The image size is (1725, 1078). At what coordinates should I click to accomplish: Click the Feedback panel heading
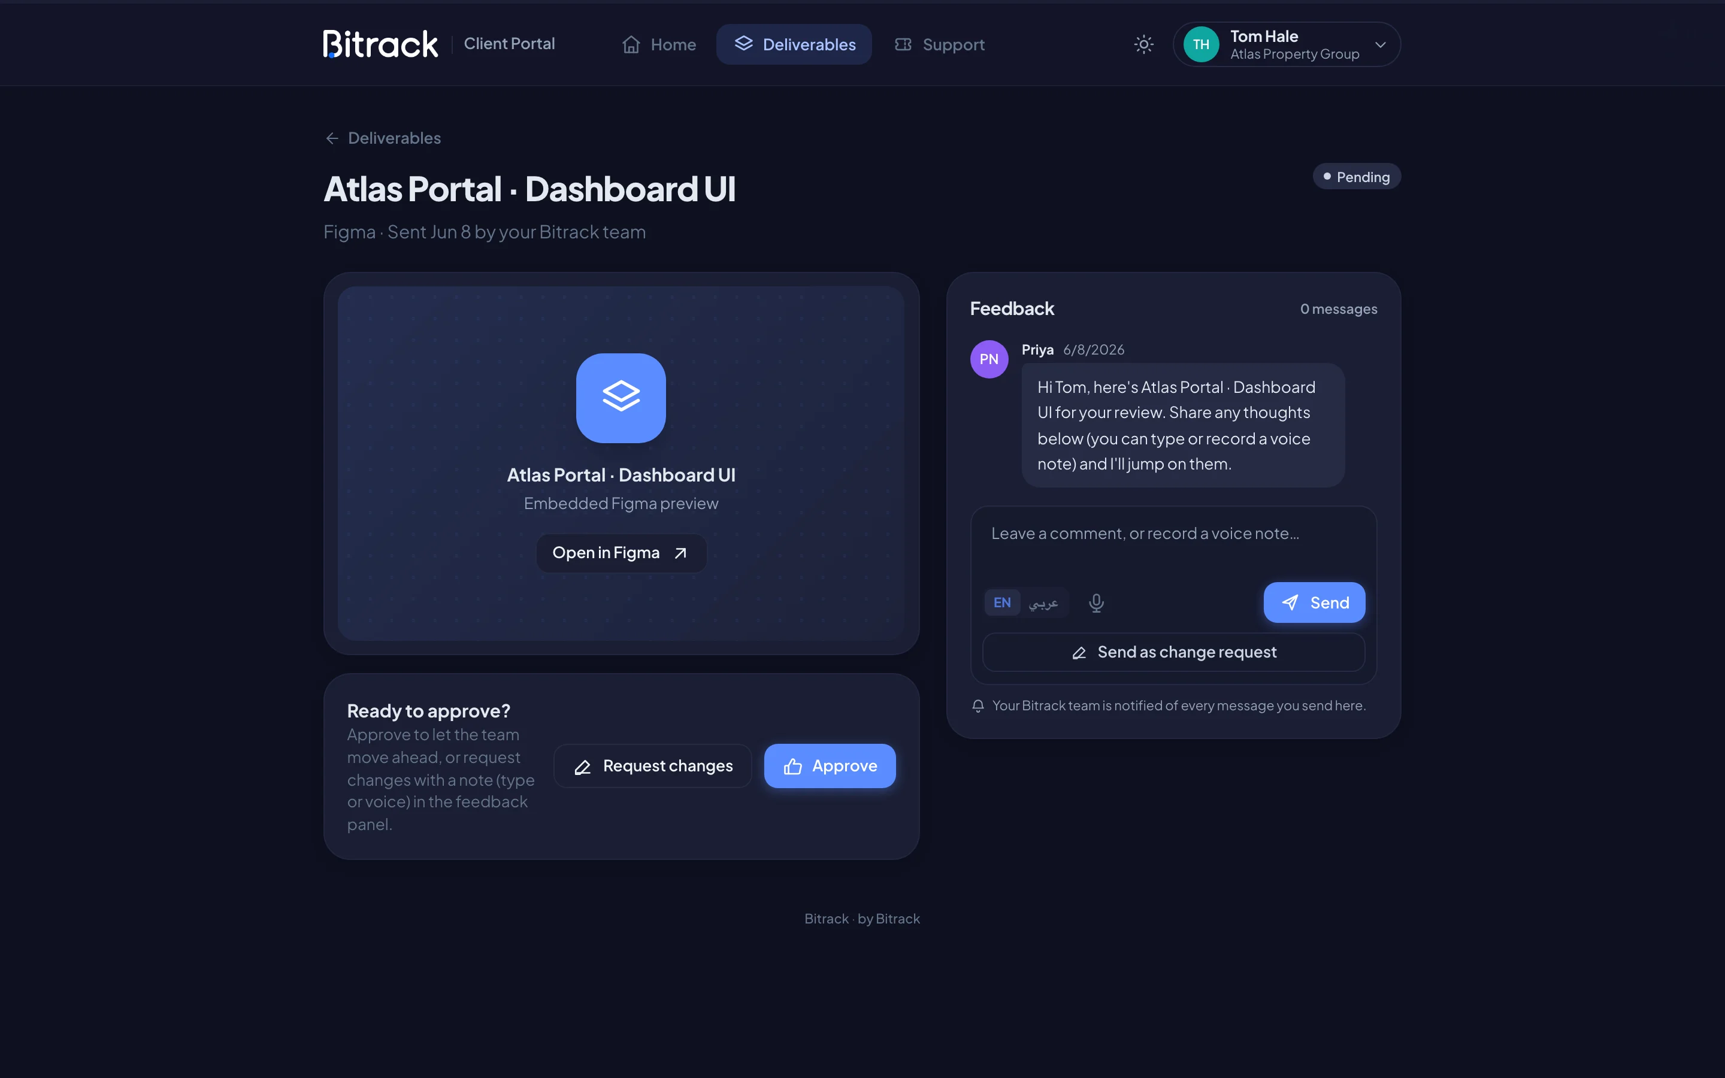click(x=1012, y=308)
